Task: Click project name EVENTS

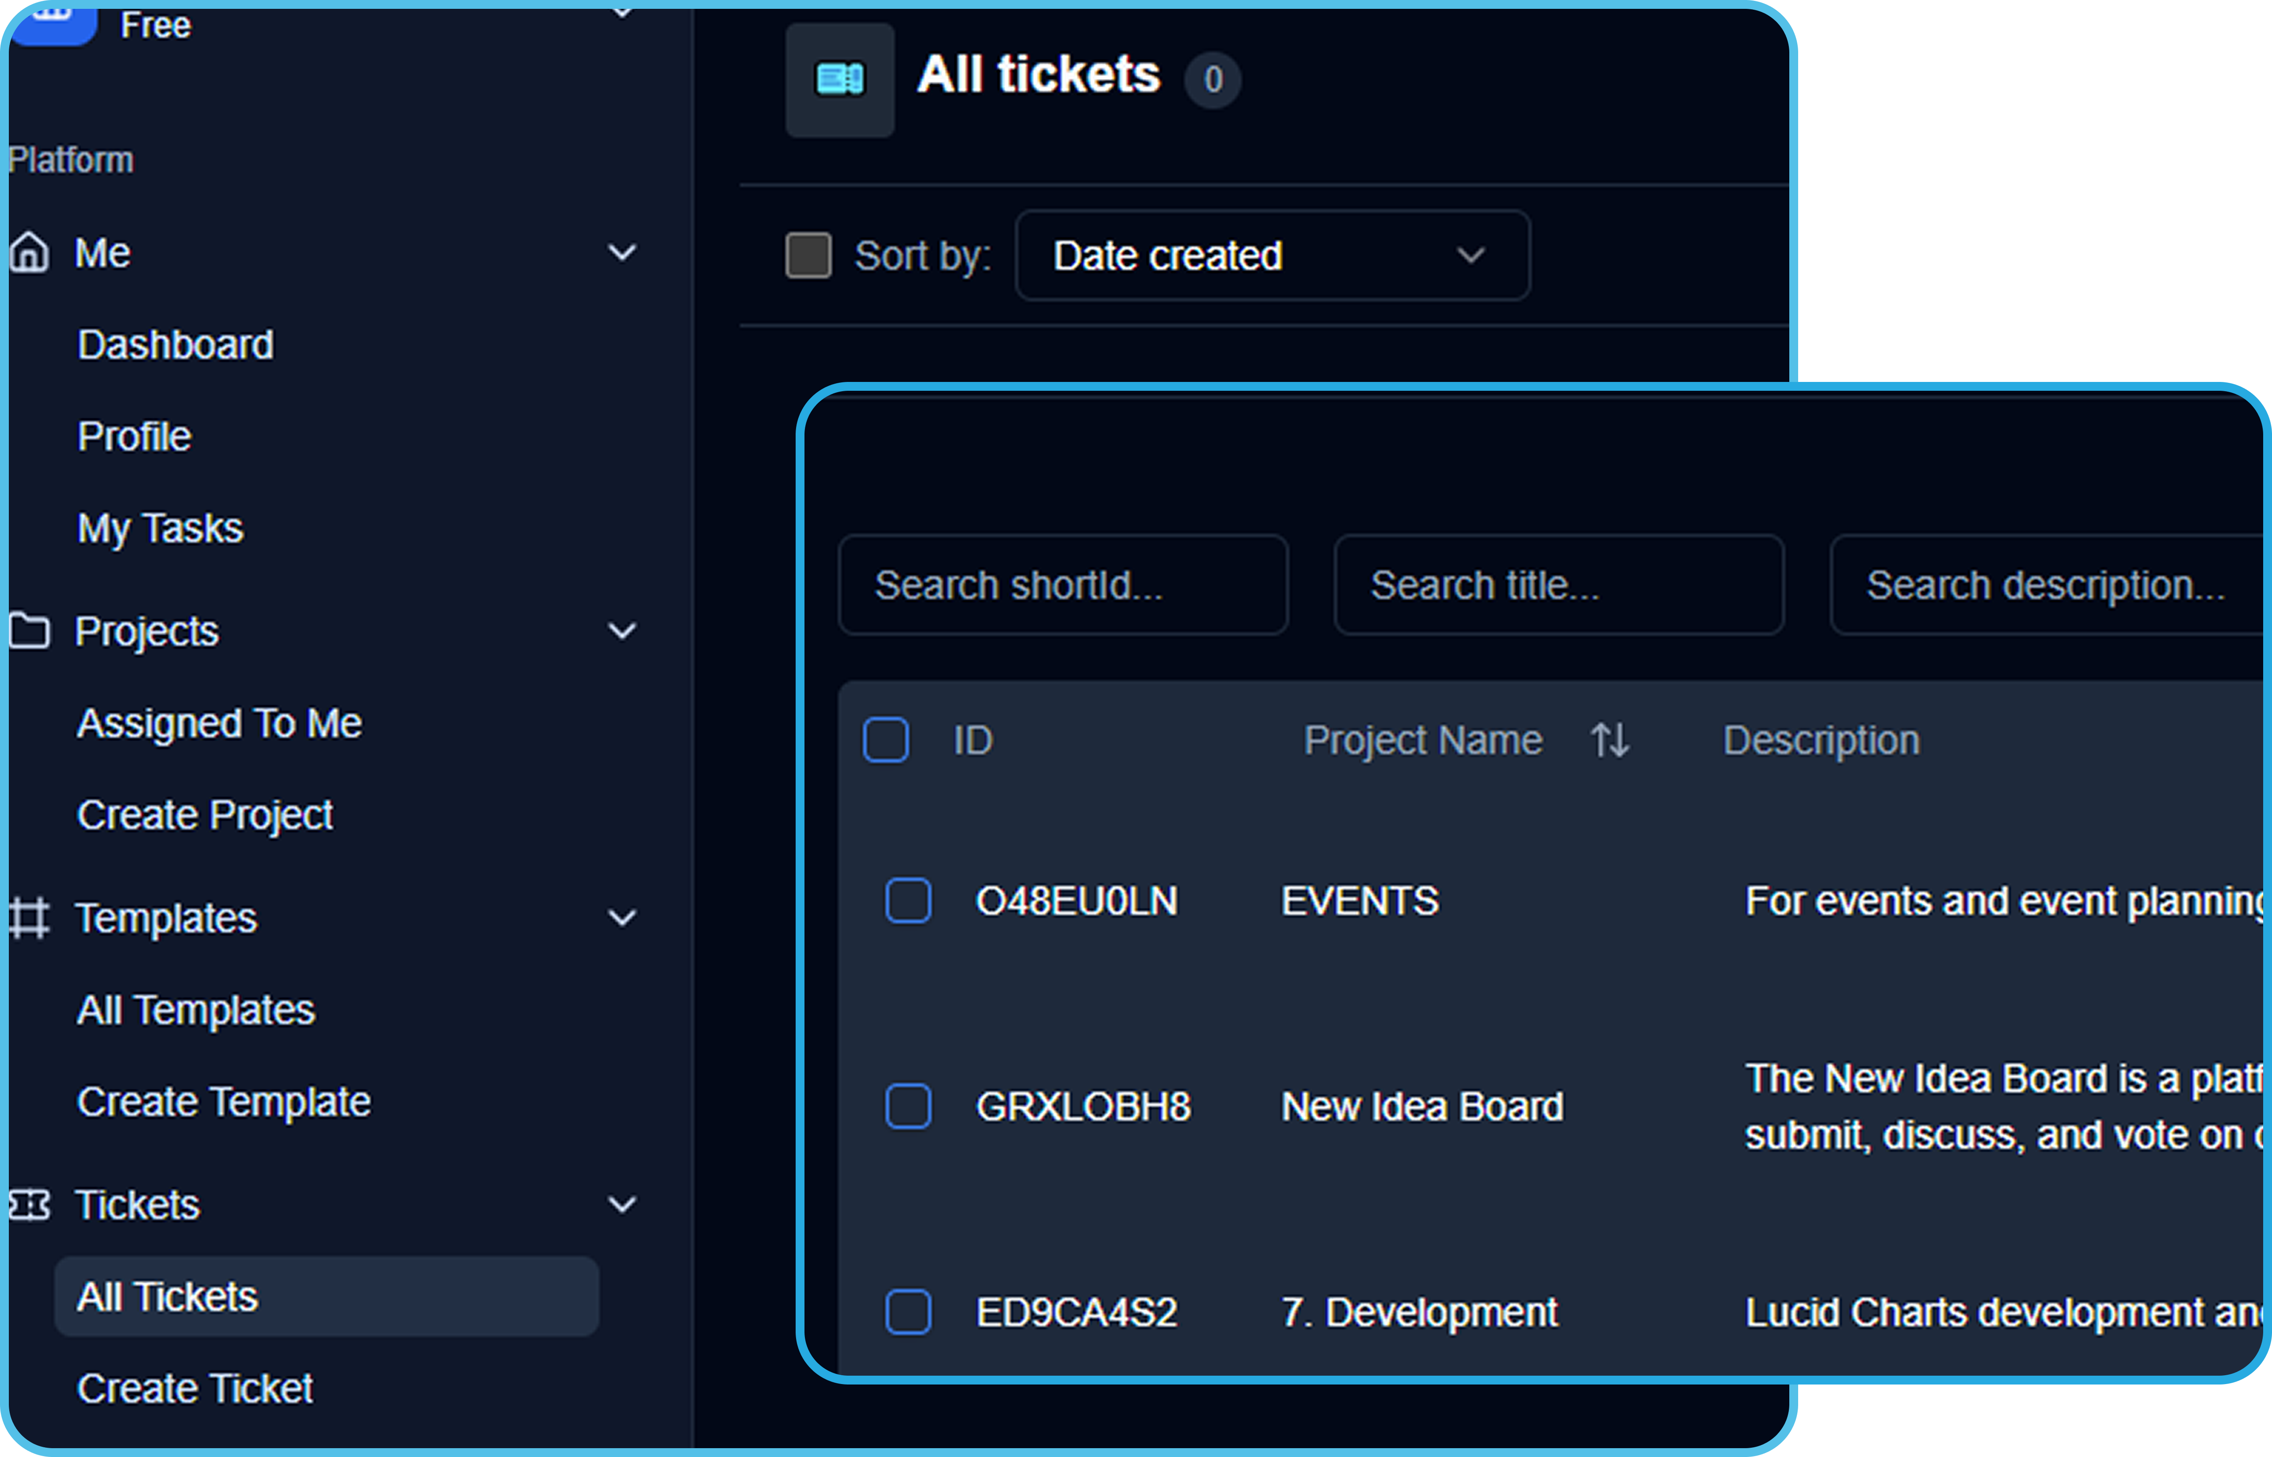Action: click(x=1360, y=901)
